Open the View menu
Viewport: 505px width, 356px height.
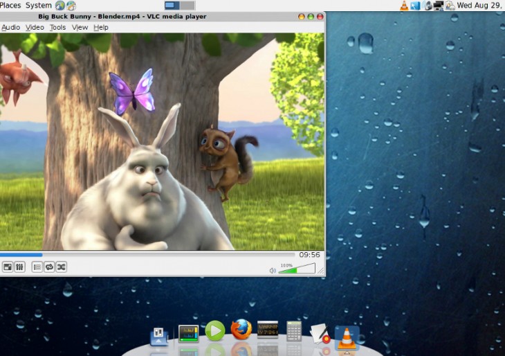(80, 28)
